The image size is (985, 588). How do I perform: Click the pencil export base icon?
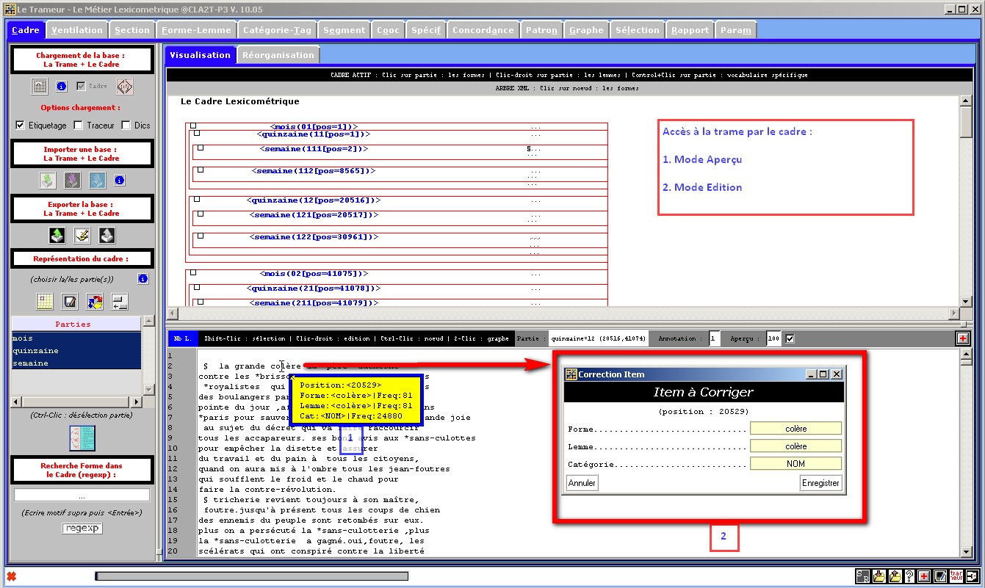(82, 236)
